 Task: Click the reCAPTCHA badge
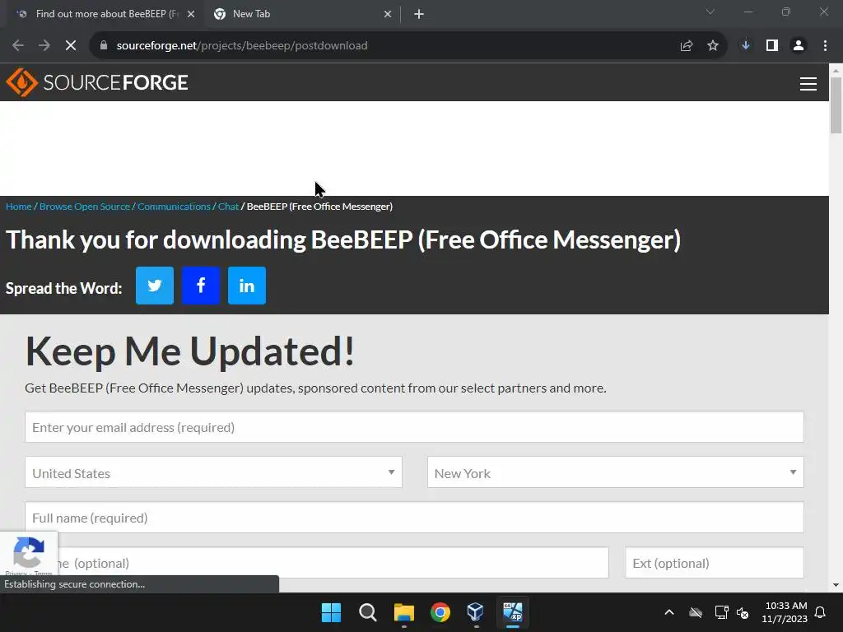(x=29, y=554)
